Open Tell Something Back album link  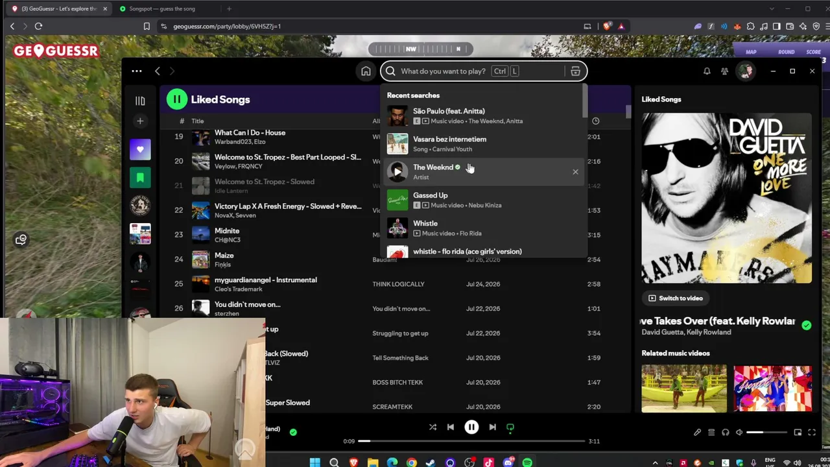coord(400,358)
